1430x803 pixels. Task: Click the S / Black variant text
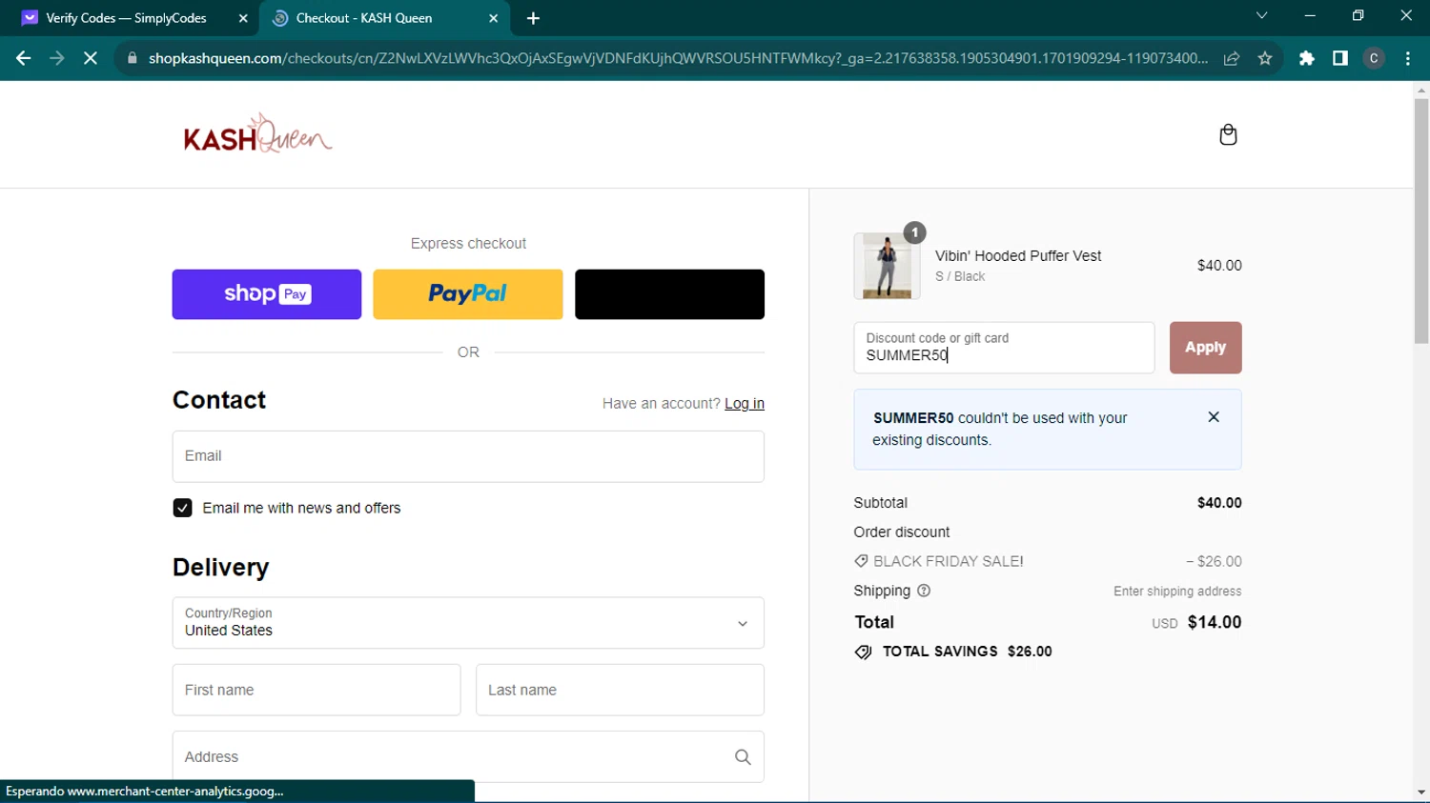(x=960, y=276)
